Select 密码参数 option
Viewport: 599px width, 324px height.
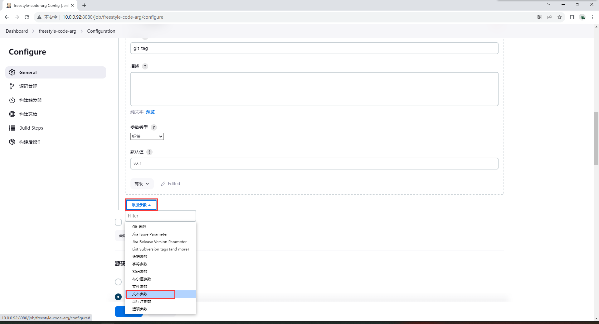(160, 272)
